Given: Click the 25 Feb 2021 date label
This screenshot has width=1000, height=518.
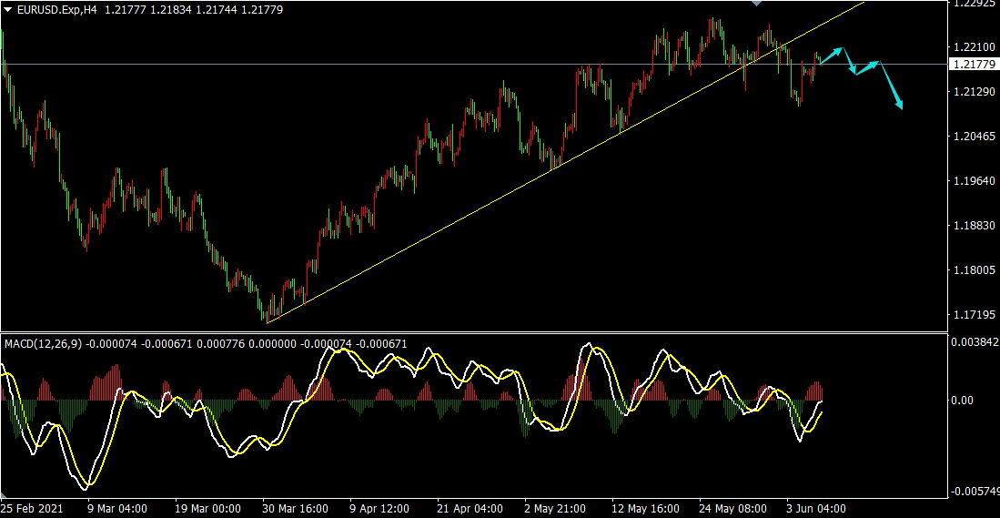Looking at the screenshot, I should [31, 509].
